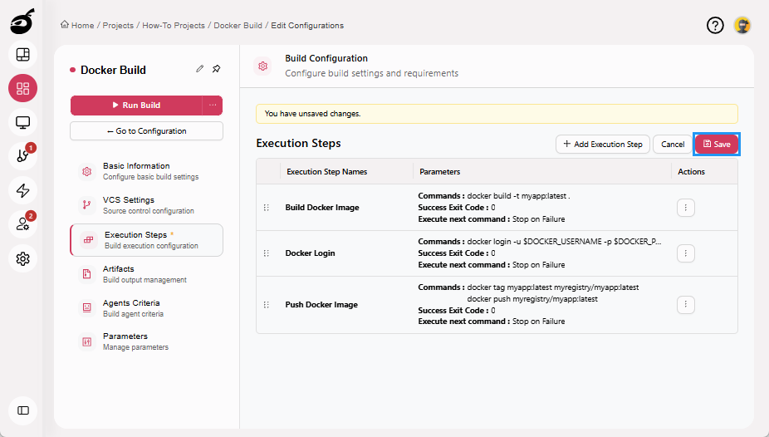
Task: Click the home icon in breadcrumb
Action: [x=65, y=25]
